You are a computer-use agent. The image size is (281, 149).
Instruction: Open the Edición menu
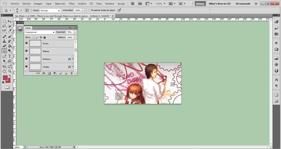click(x=27, y=4)
